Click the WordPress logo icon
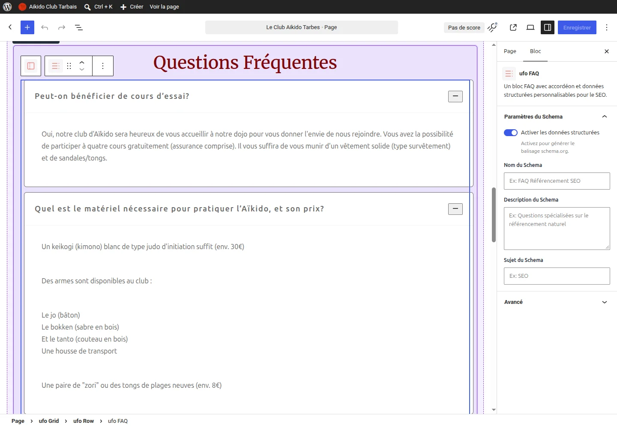617x428 pixels. point(7,7)
